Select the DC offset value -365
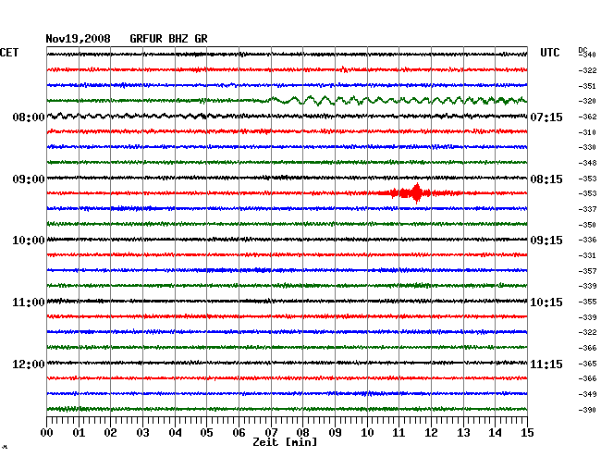The width and height of the screenshot is (601, 457). click(x=587, y=364)
